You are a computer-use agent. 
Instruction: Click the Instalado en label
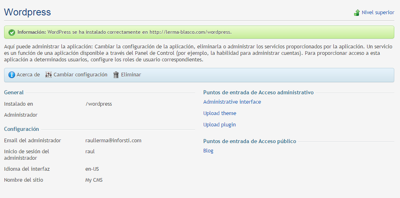click(18, 104)
